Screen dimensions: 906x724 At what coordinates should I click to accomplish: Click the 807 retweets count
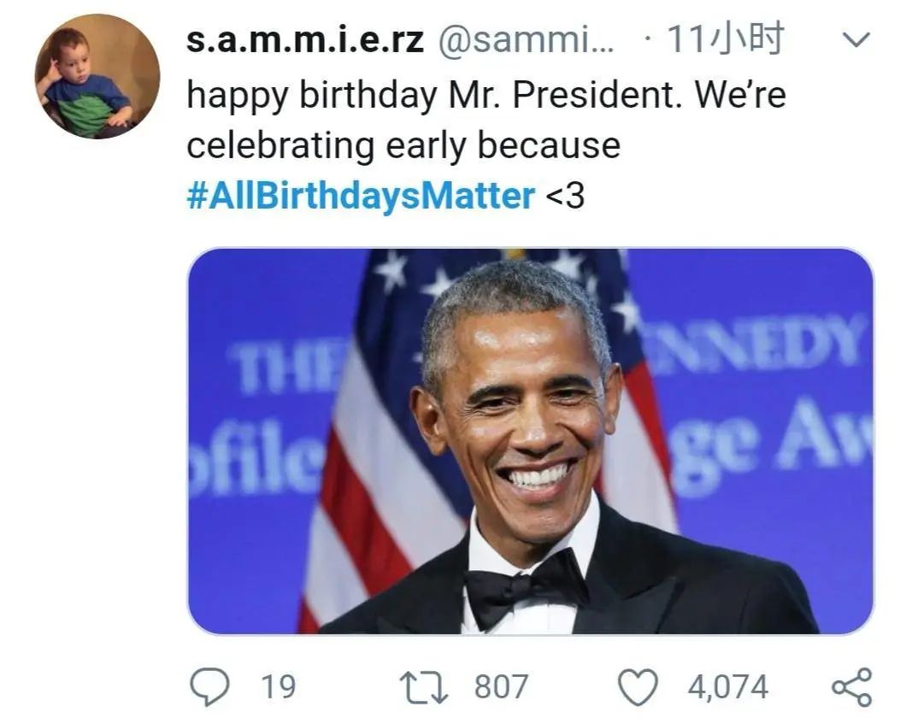[502, 686]
